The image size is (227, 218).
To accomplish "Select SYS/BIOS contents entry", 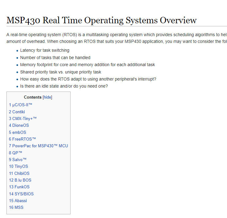I will click(x=21, y=194).
